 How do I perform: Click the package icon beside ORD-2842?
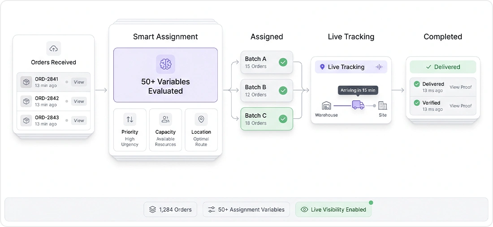click(x=26, y=101)
